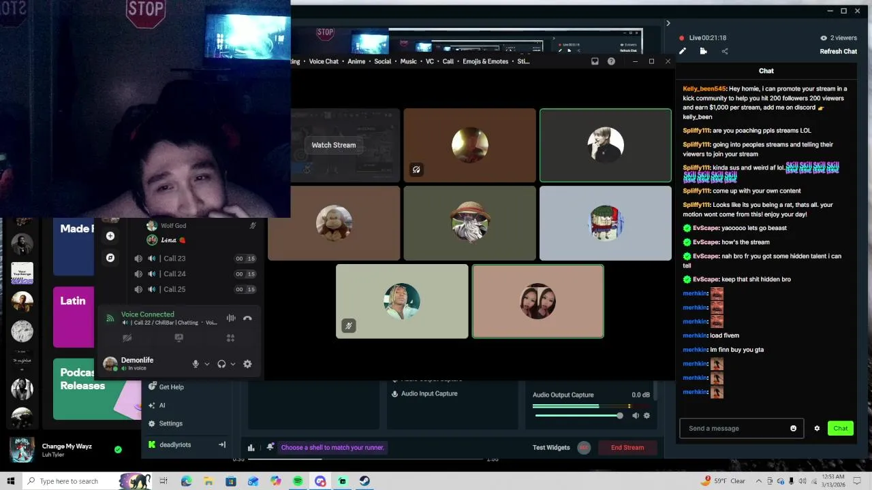Screen dimensions: 872x490
Task: Toggle Spotify saved checkmark for Change My Wayz
Action: pos(118,450)
